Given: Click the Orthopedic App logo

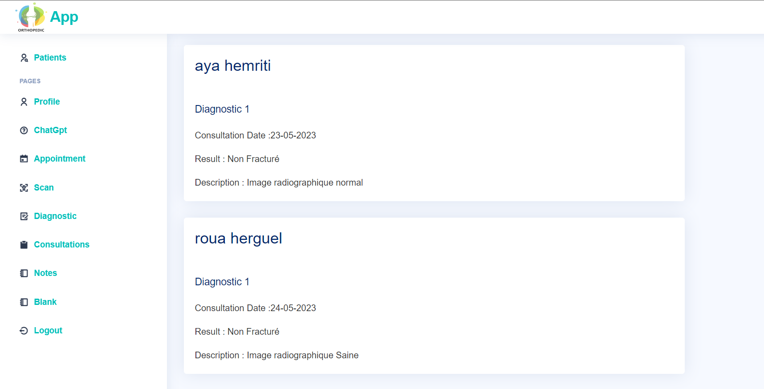Looking at the screenshot, I should click(32, 17).
